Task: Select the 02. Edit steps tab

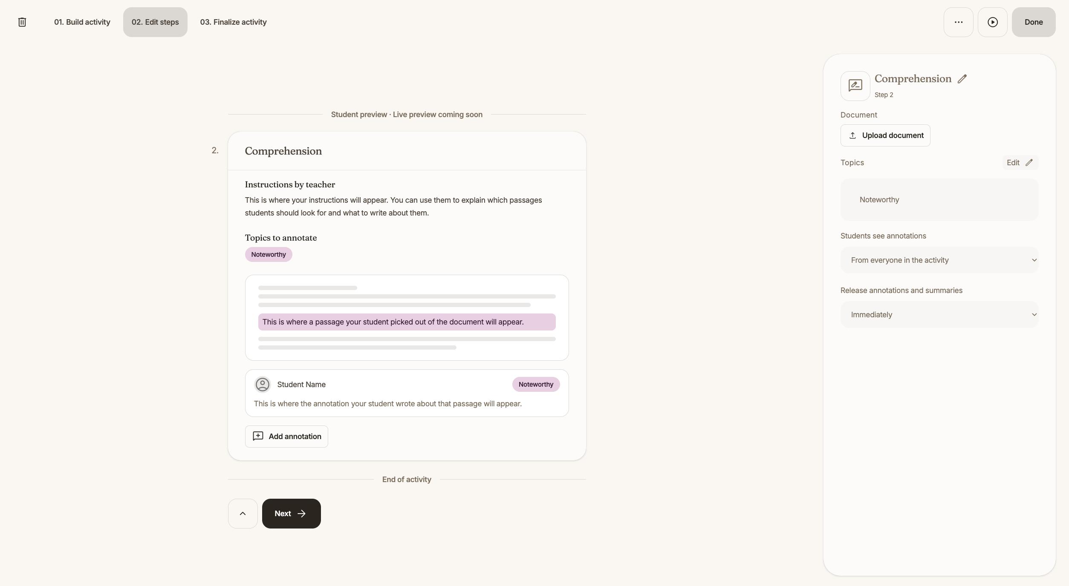Action: [155, 22]
